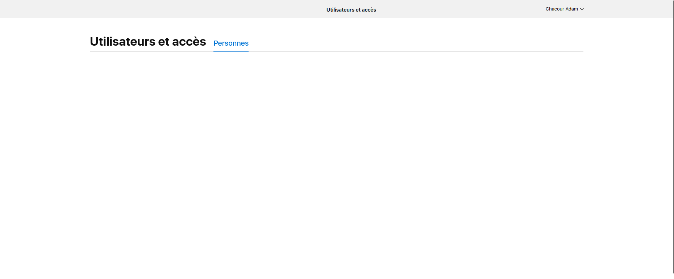Expand the profile menu for Chacour Adam
Image resolution: width=674 pixels, height=279 pixels.
point(564,9)
